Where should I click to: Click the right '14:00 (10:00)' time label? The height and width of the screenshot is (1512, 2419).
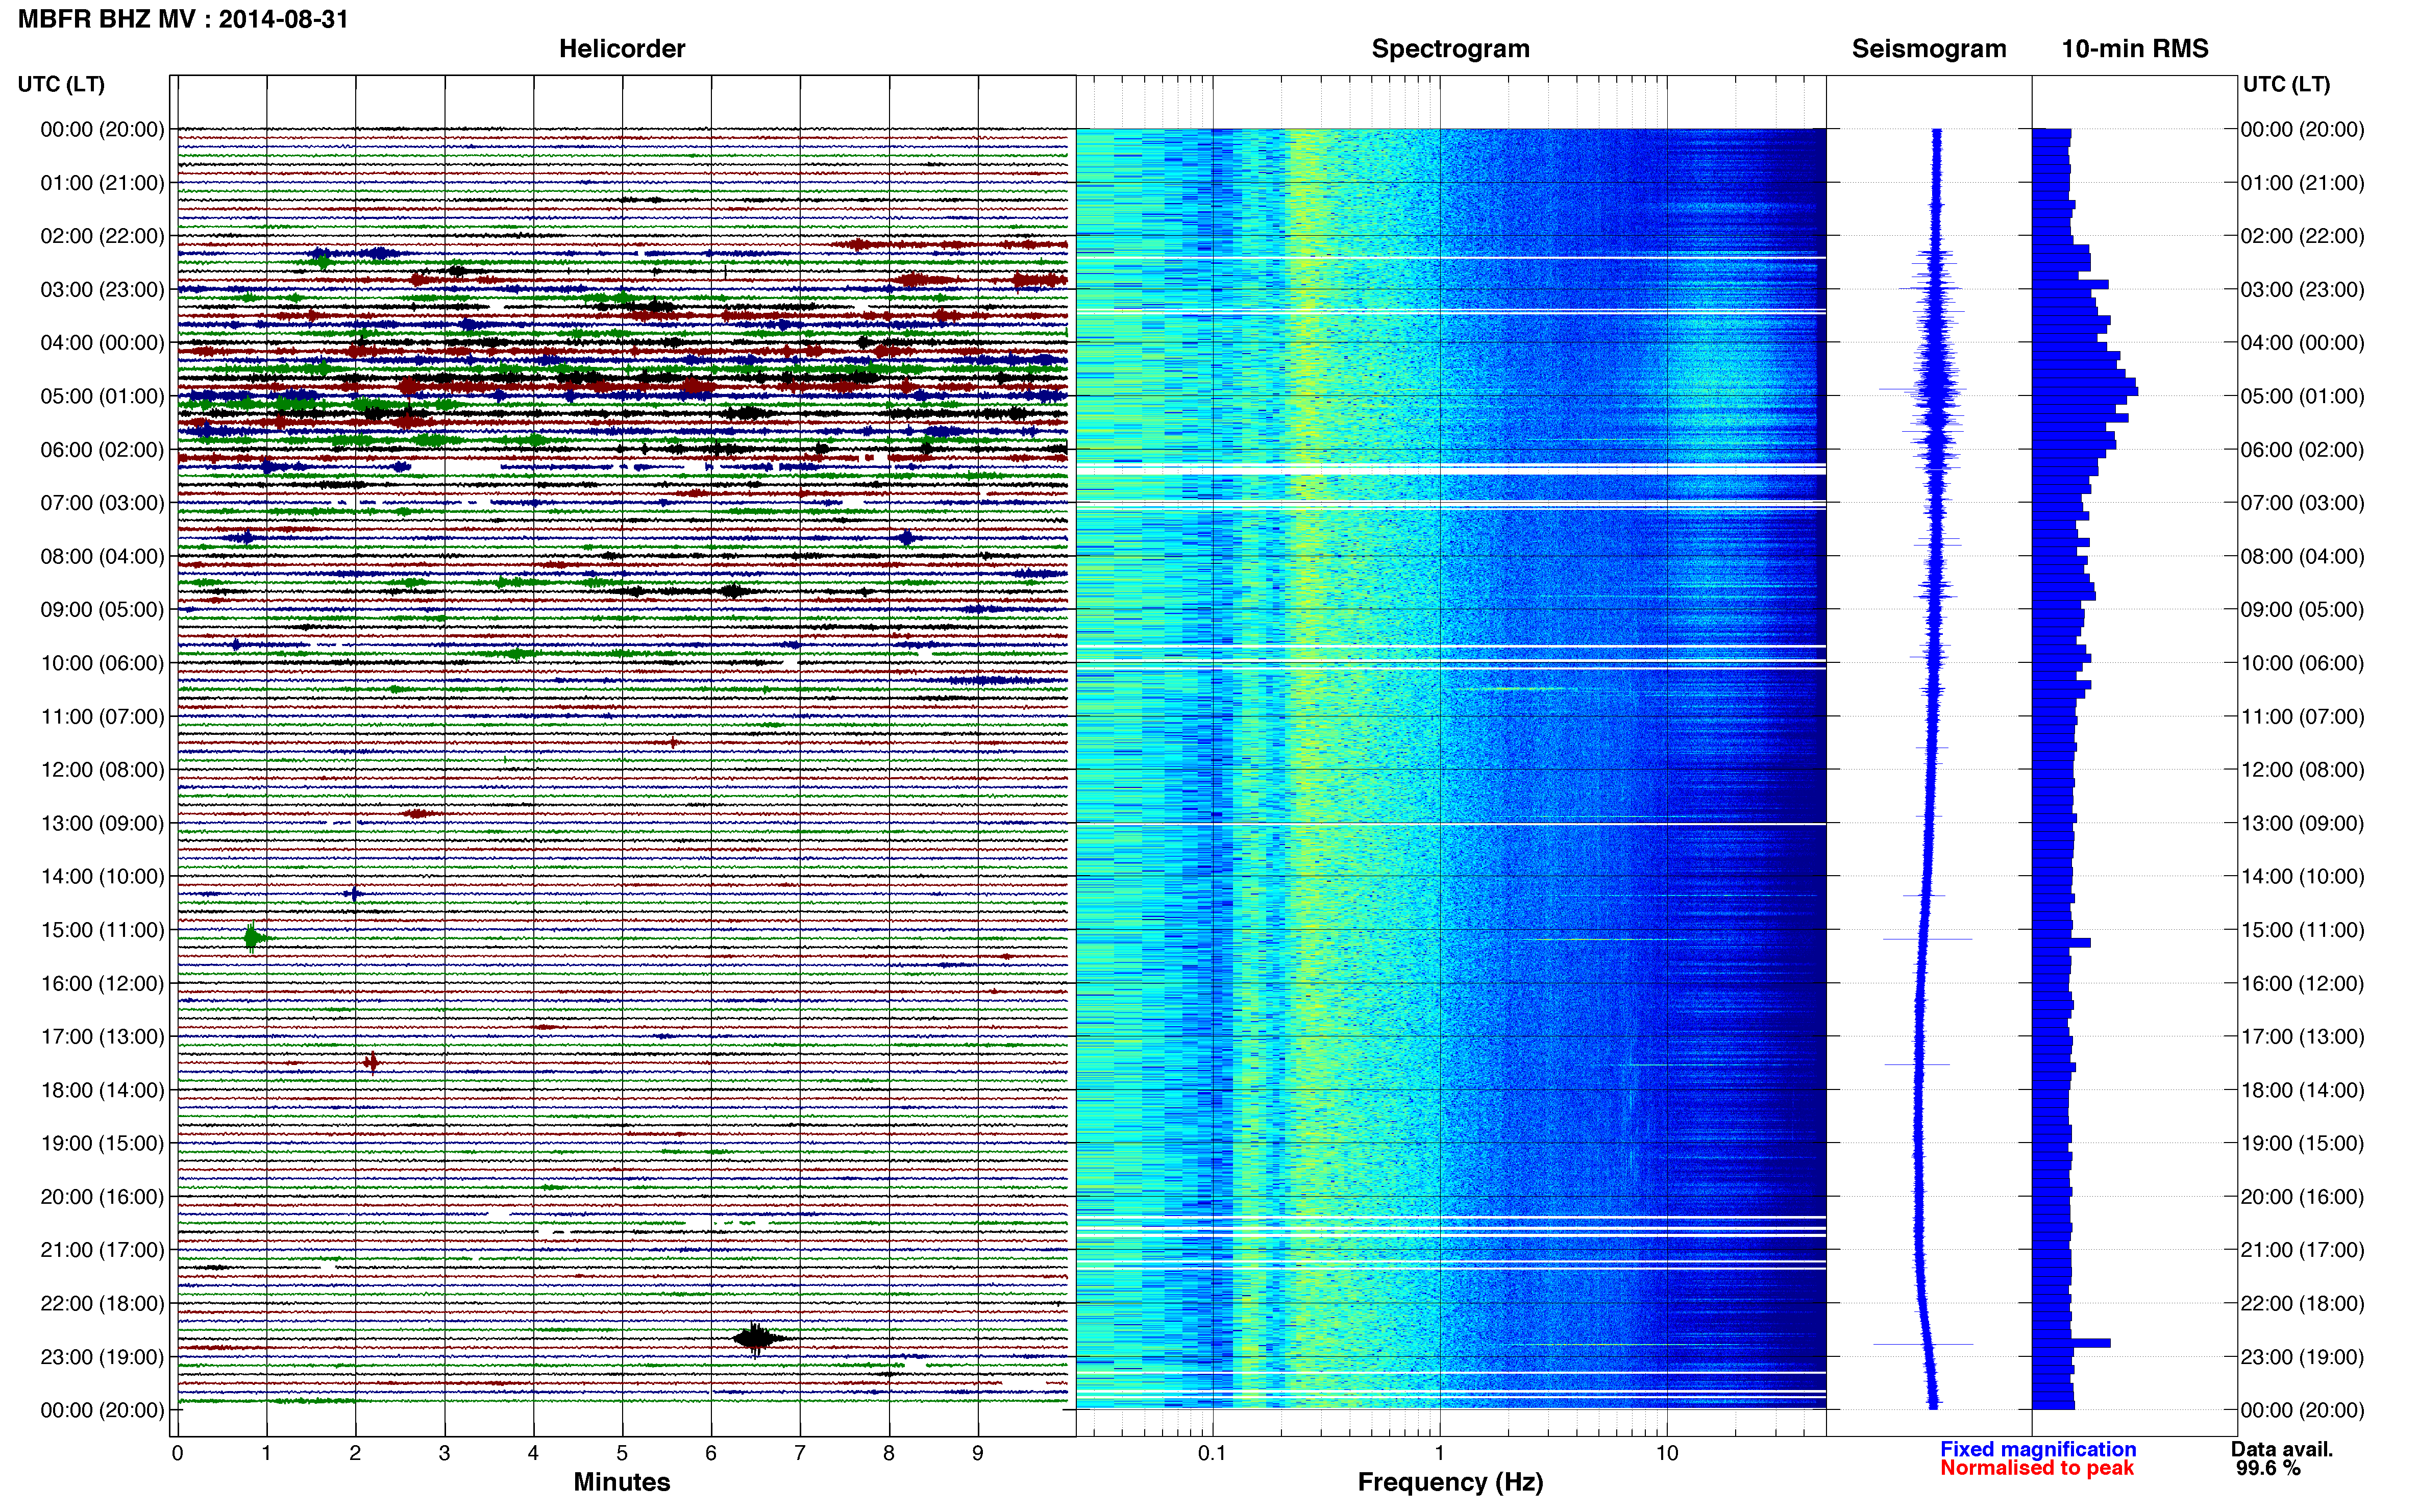(x=2302, y=877)
